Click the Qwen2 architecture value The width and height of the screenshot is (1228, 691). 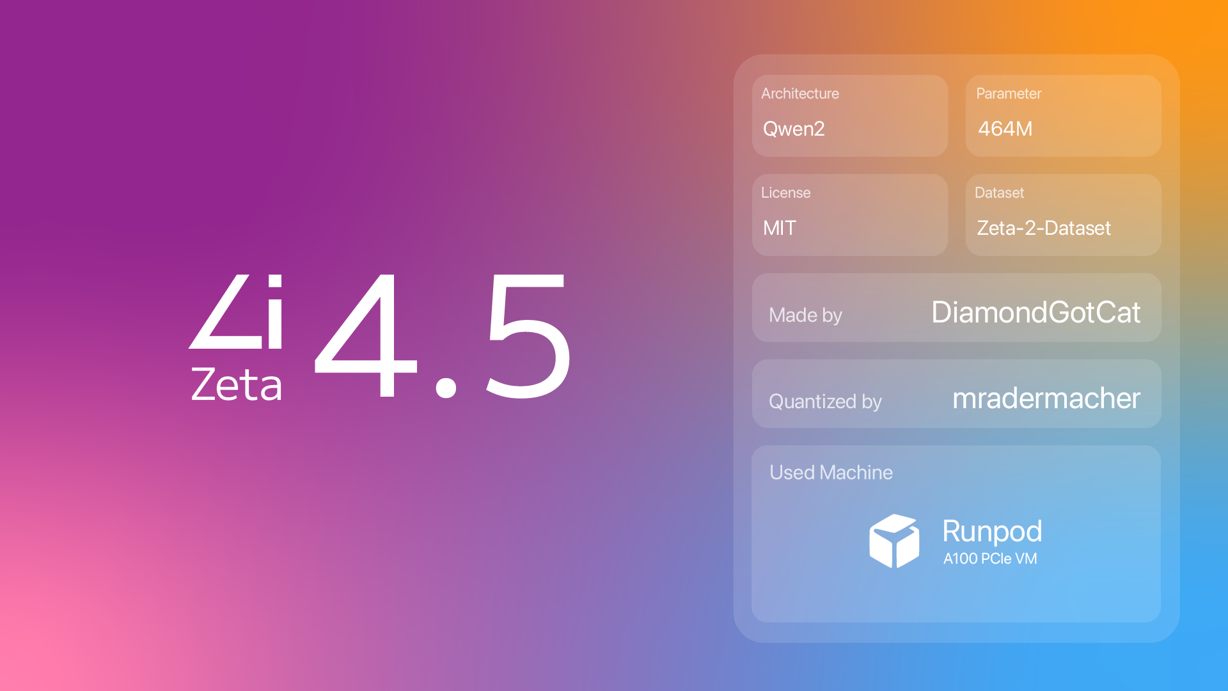click(x=794, y=129)
